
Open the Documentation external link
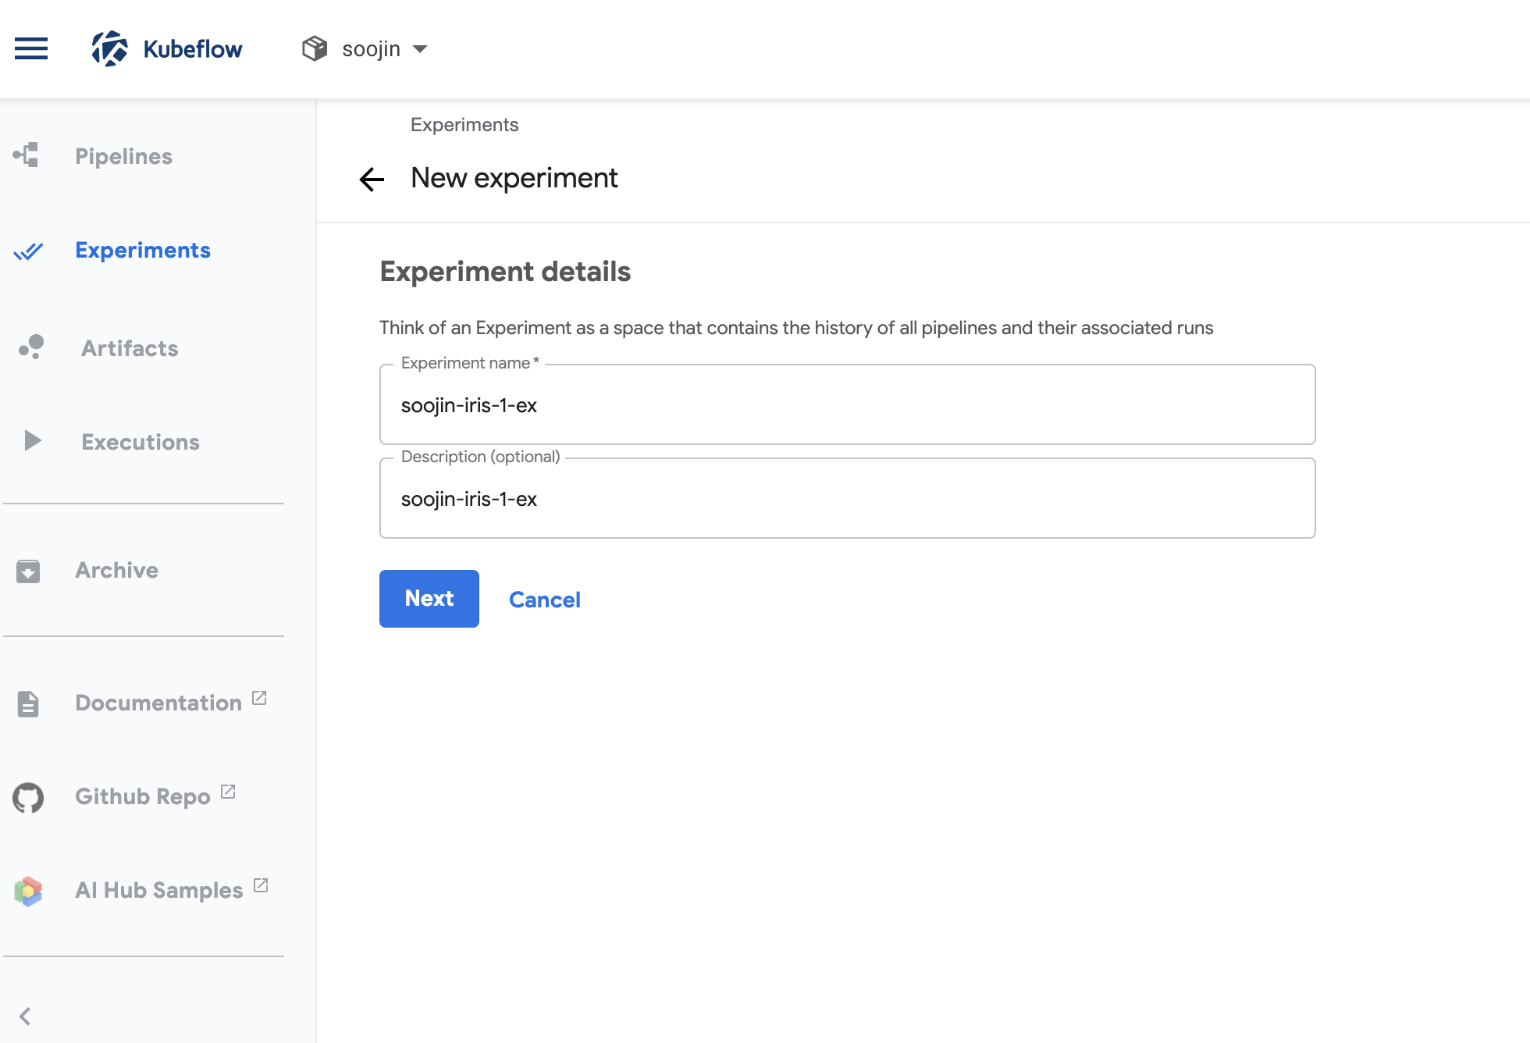click(x=158, y=703)
